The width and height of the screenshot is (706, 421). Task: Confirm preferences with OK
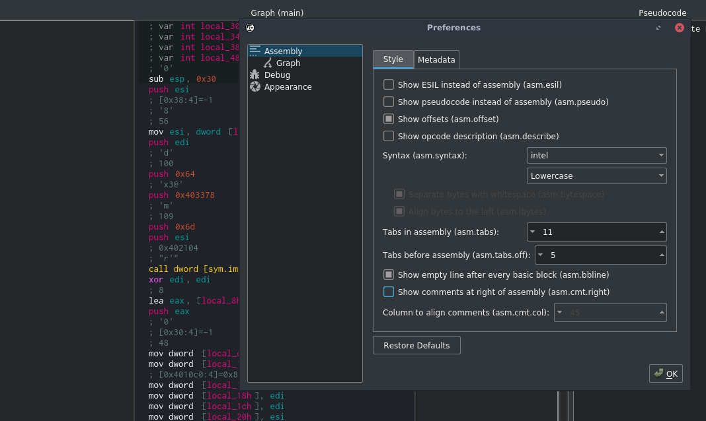point(666,373)
